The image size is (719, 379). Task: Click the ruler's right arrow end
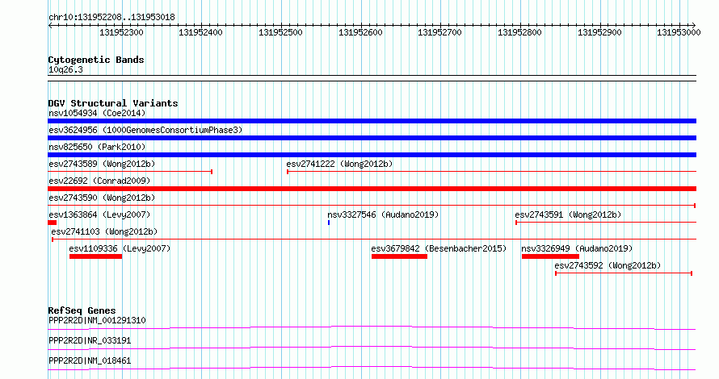coord(694,26)
